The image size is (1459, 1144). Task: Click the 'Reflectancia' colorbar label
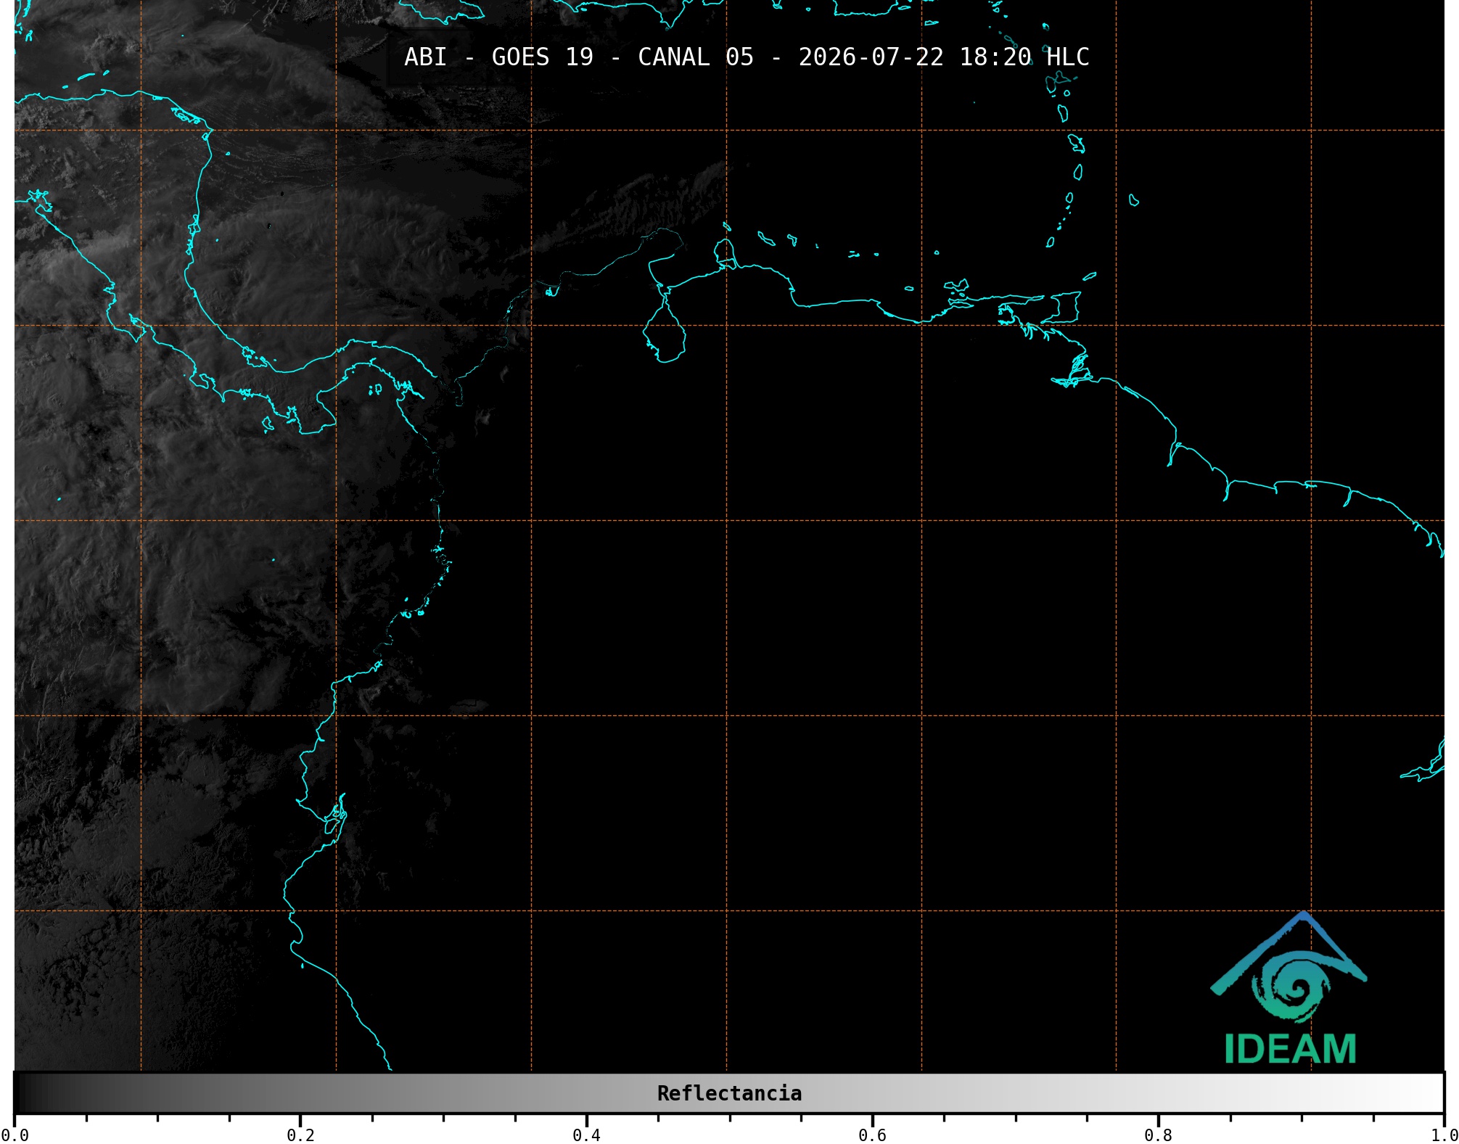click(729, 1093)
